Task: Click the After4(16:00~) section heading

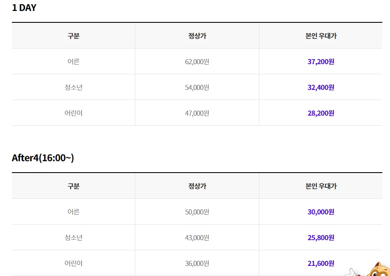Action: tap(43, 158)
